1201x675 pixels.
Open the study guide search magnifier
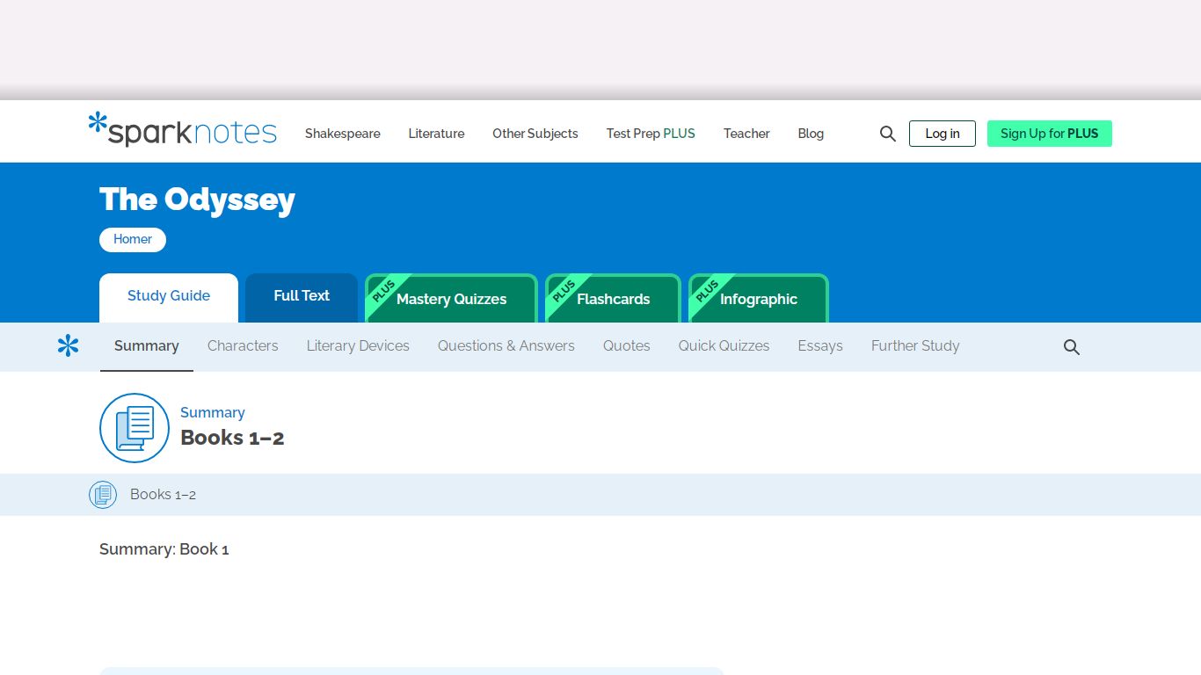(1072, 347)
